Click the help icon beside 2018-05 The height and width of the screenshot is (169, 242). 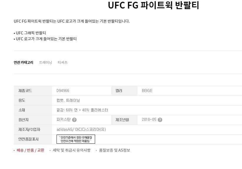pyautogui.click(x=160, y=120)
